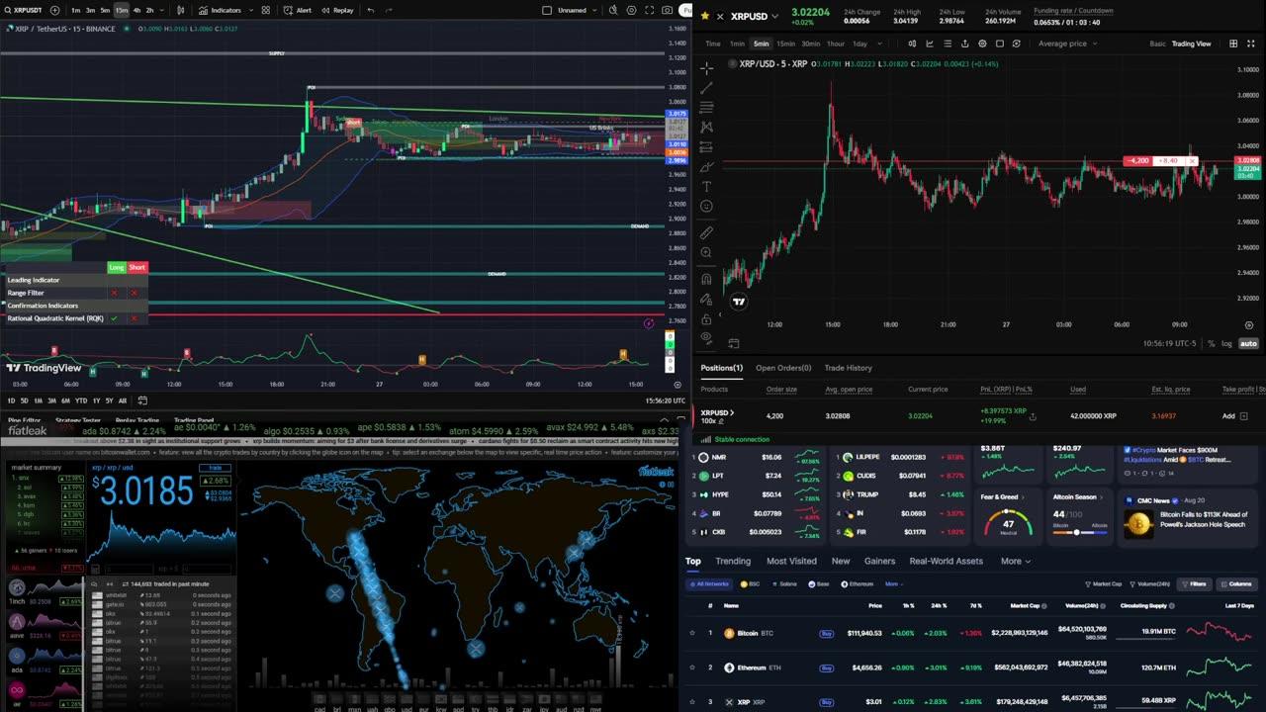
Task: Open multi-chart grid layout icon
Action: [x=1233, y=44]
